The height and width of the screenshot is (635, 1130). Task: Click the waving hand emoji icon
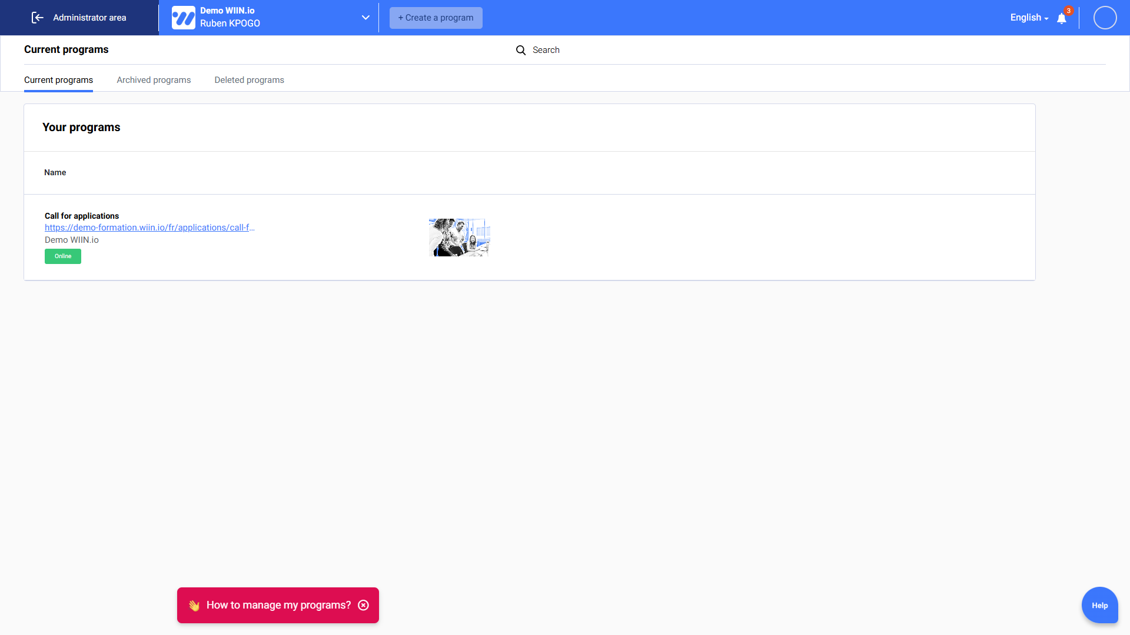tap(194, 605)
